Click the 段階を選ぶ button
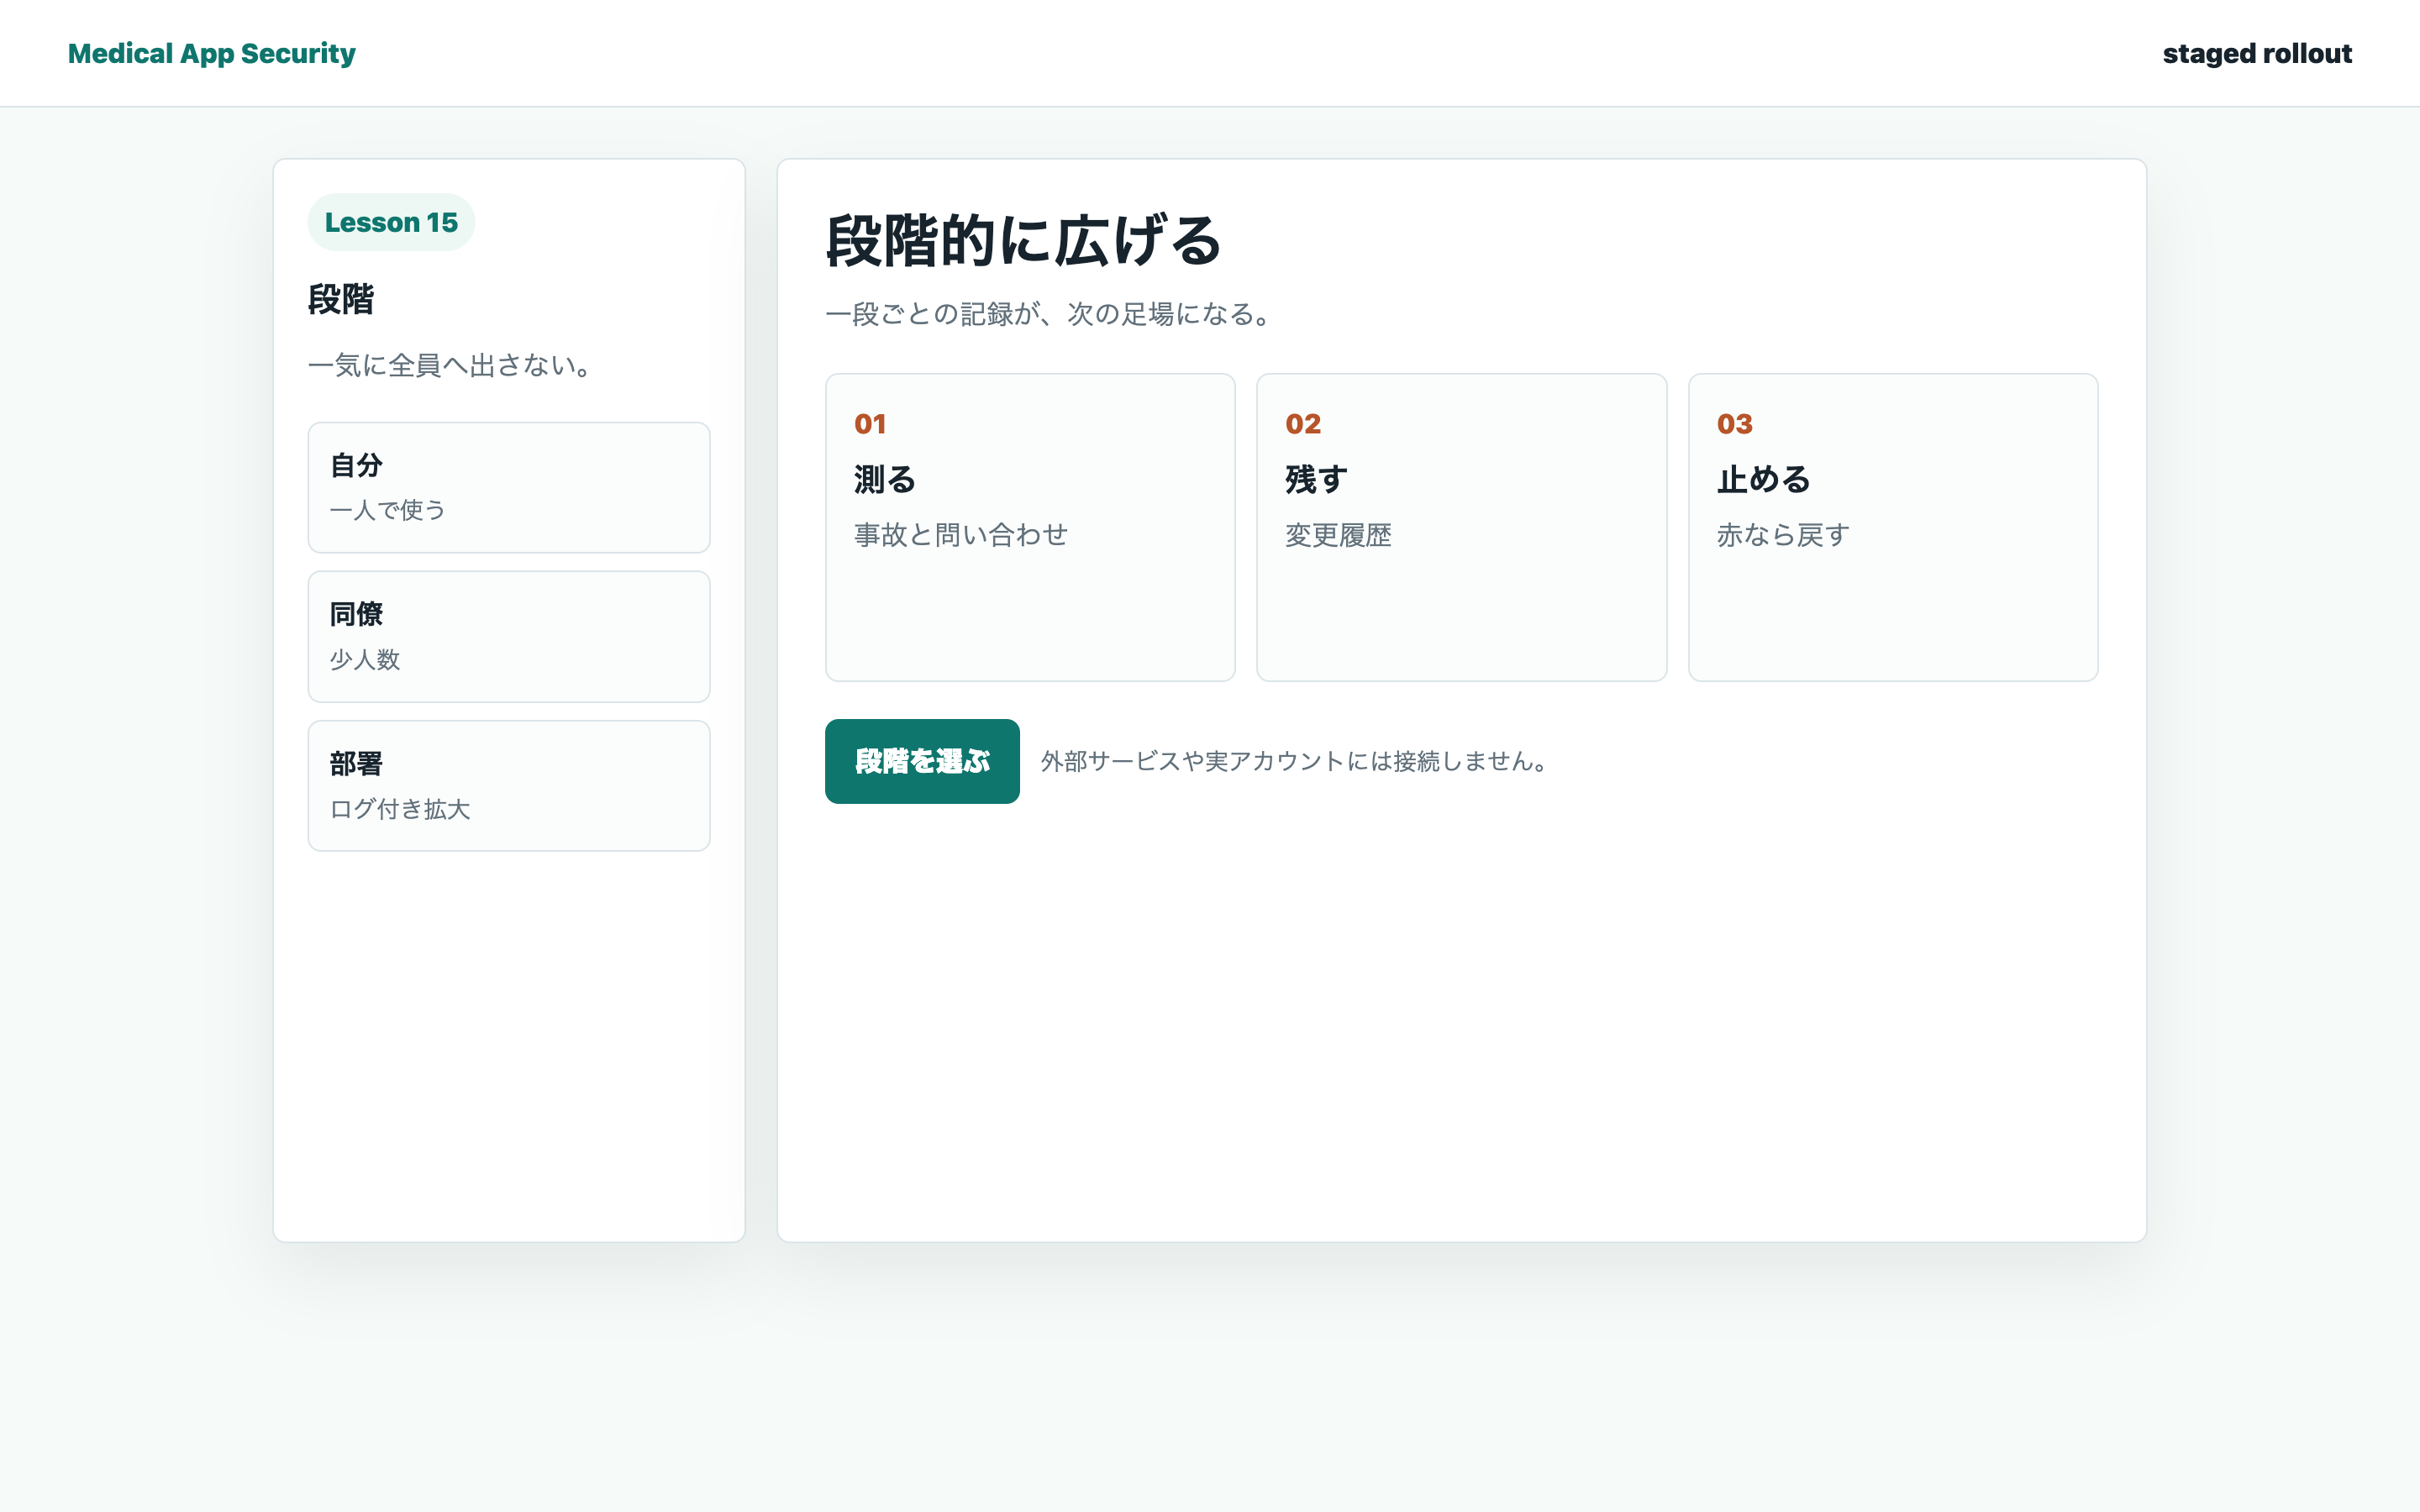The width and height of the screenshot is (2420, 1512). (922, 761)
